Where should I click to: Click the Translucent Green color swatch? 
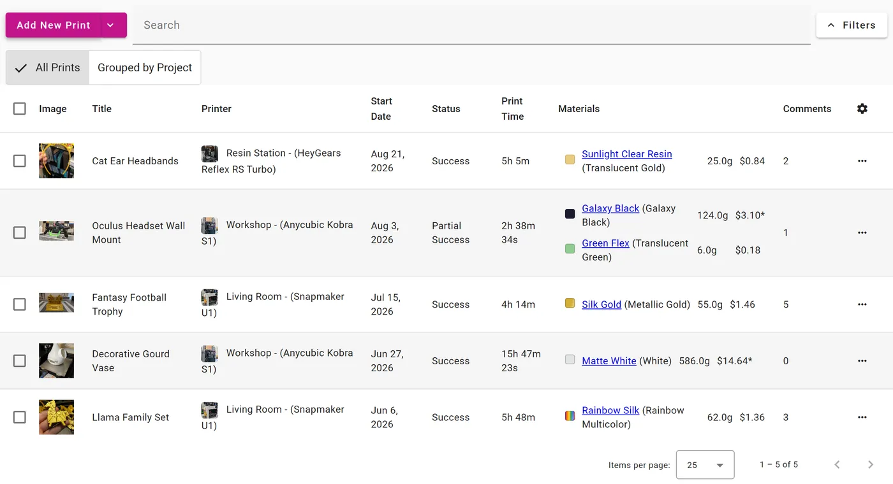pos(570,249)
